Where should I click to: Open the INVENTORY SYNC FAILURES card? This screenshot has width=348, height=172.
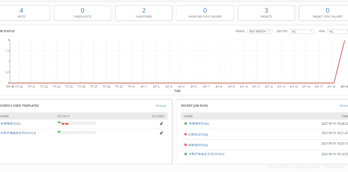point(205,13)
